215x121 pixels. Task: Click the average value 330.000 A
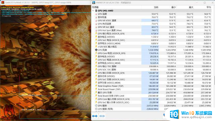pyautogui.click(x=206, y=66)
